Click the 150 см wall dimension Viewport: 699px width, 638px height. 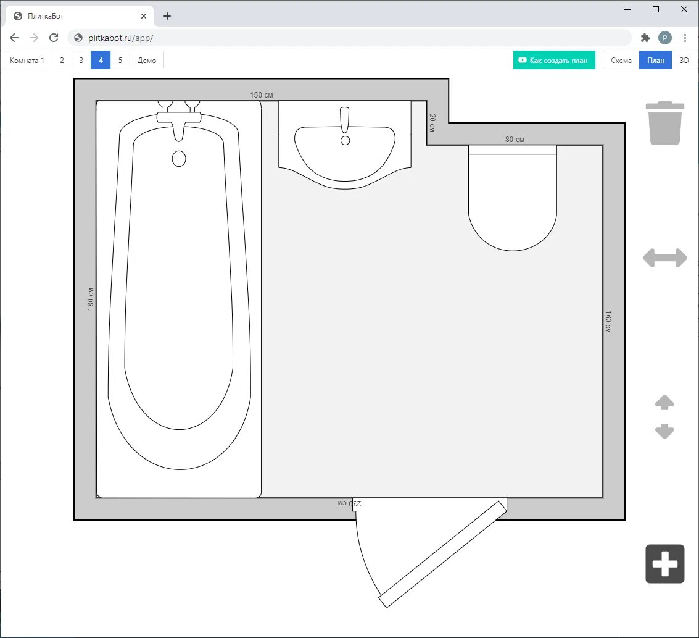261,95
